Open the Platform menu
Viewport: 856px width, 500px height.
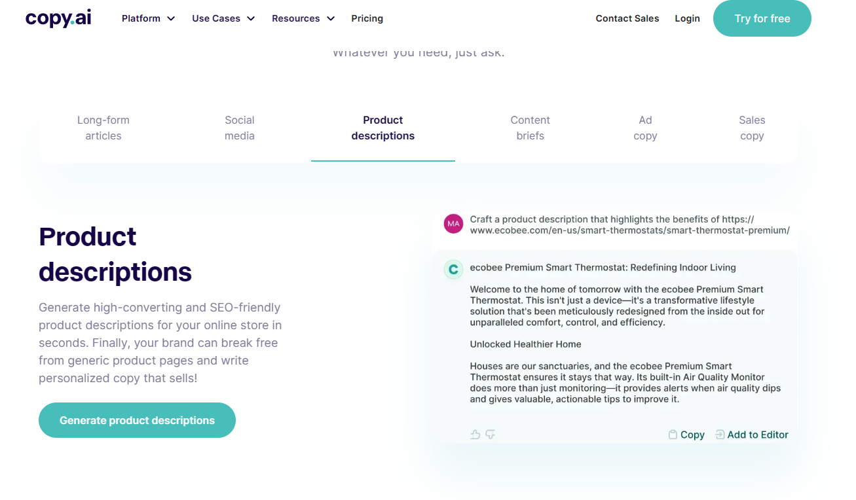click(148, 18)
